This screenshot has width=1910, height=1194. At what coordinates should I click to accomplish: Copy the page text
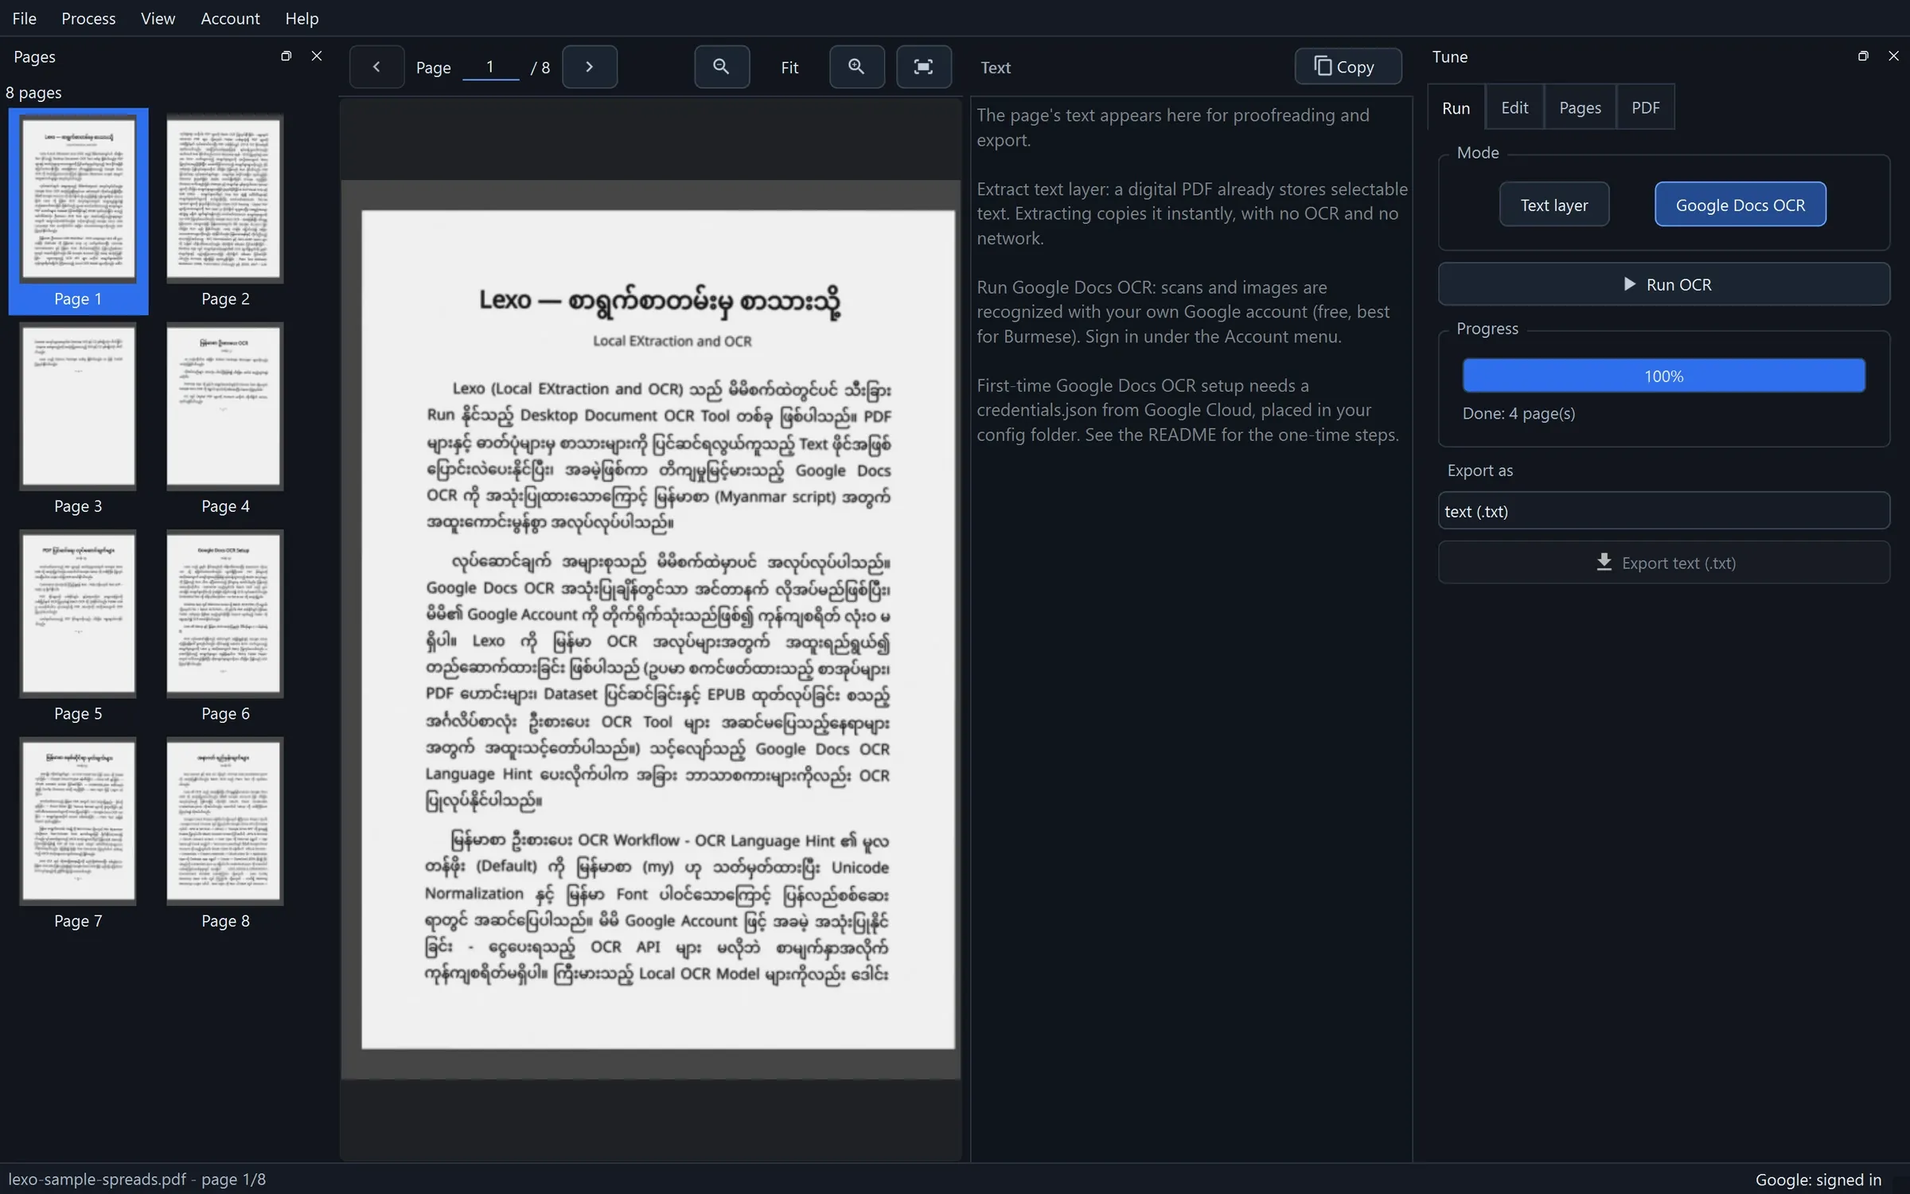click(x=1347, y=67)
